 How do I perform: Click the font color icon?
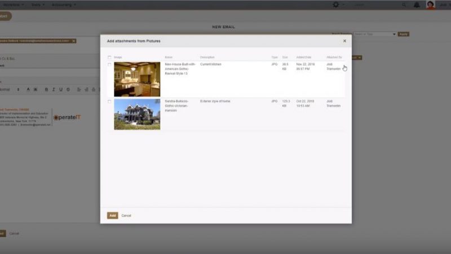click(x=28, y=90)
